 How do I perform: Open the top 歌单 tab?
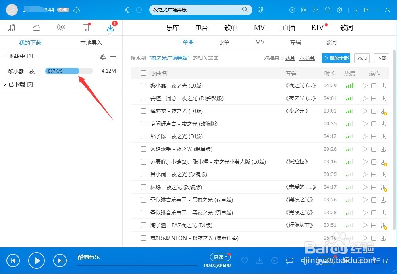pyautogui.click(x=230, y=28)
